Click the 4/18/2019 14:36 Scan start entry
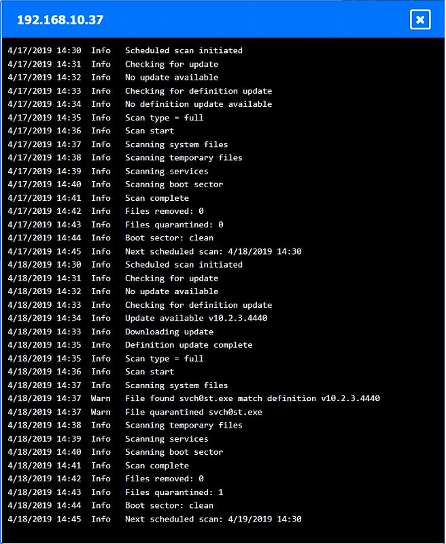446x544 pixels. [91, 372]
